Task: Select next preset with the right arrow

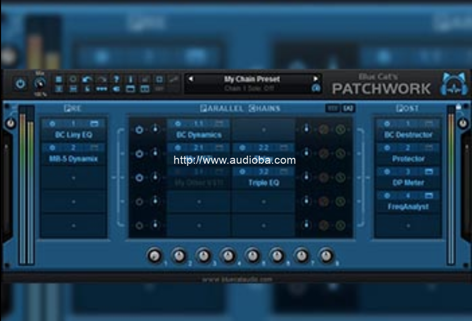Action: point(315,79)
